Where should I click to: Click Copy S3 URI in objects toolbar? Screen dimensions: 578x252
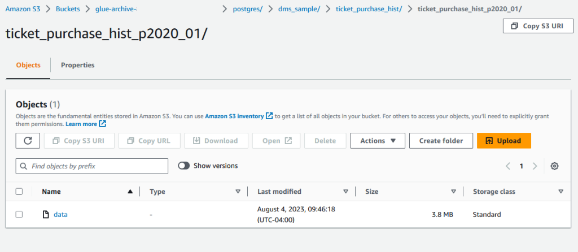[79, 141]
